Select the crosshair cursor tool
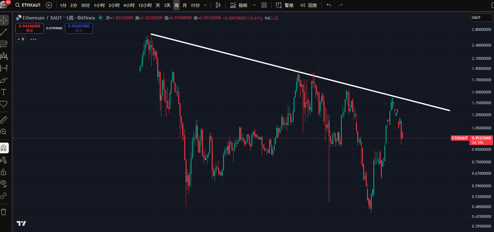 (4, 20)
